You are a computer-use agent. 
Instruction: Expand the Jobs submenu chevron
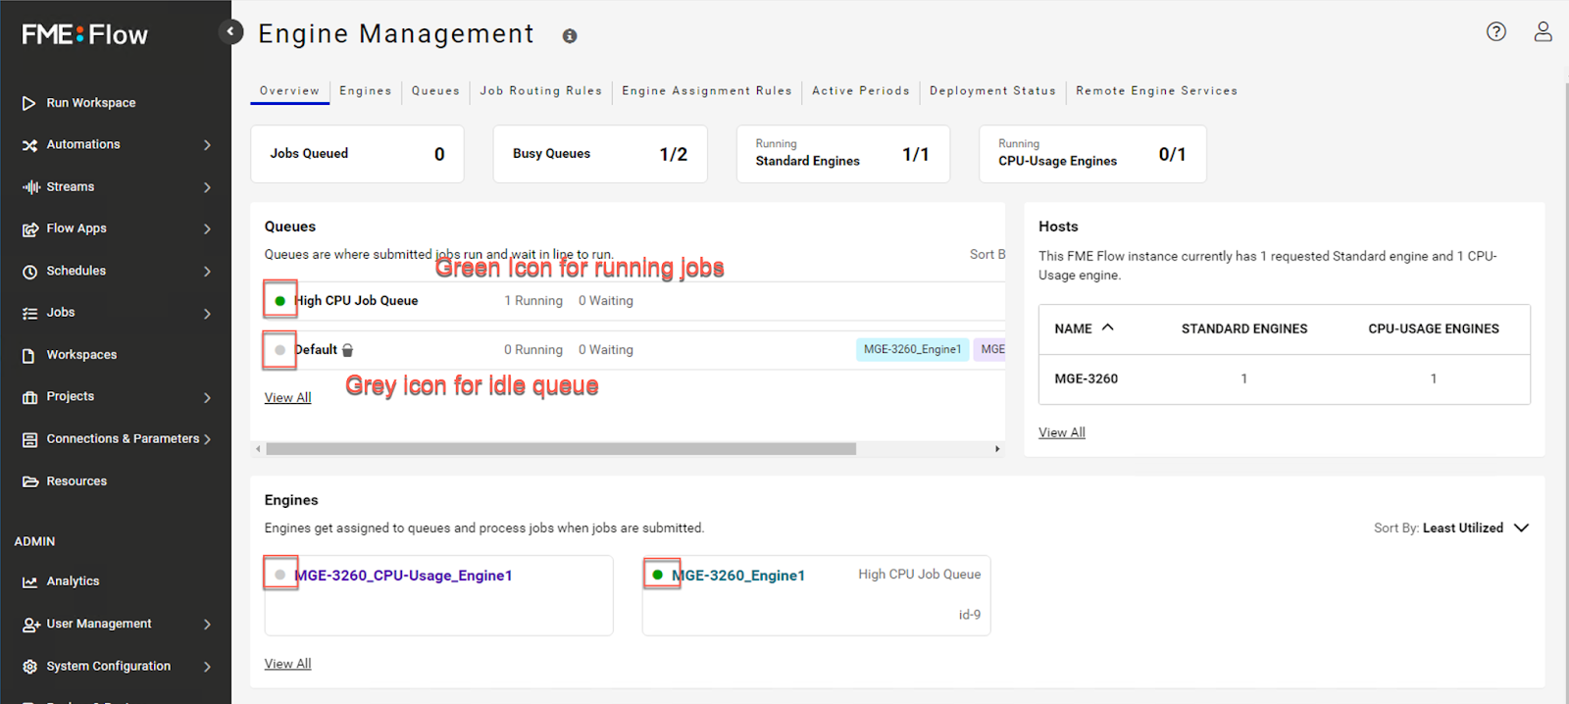(207, 314)
